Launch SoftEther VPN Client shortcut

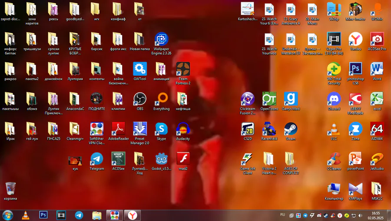[x=97, y=129]
